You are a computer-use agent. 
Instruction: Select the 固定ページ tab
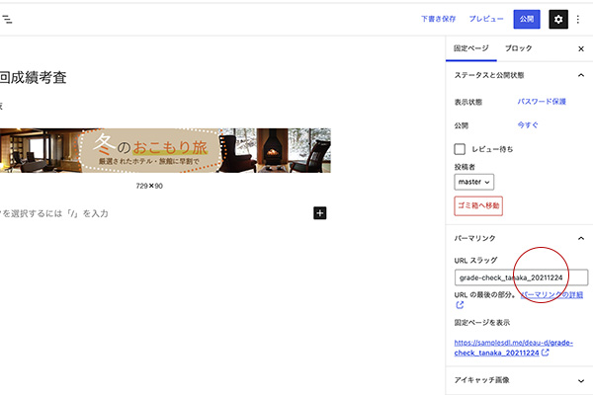coord(470,48)
